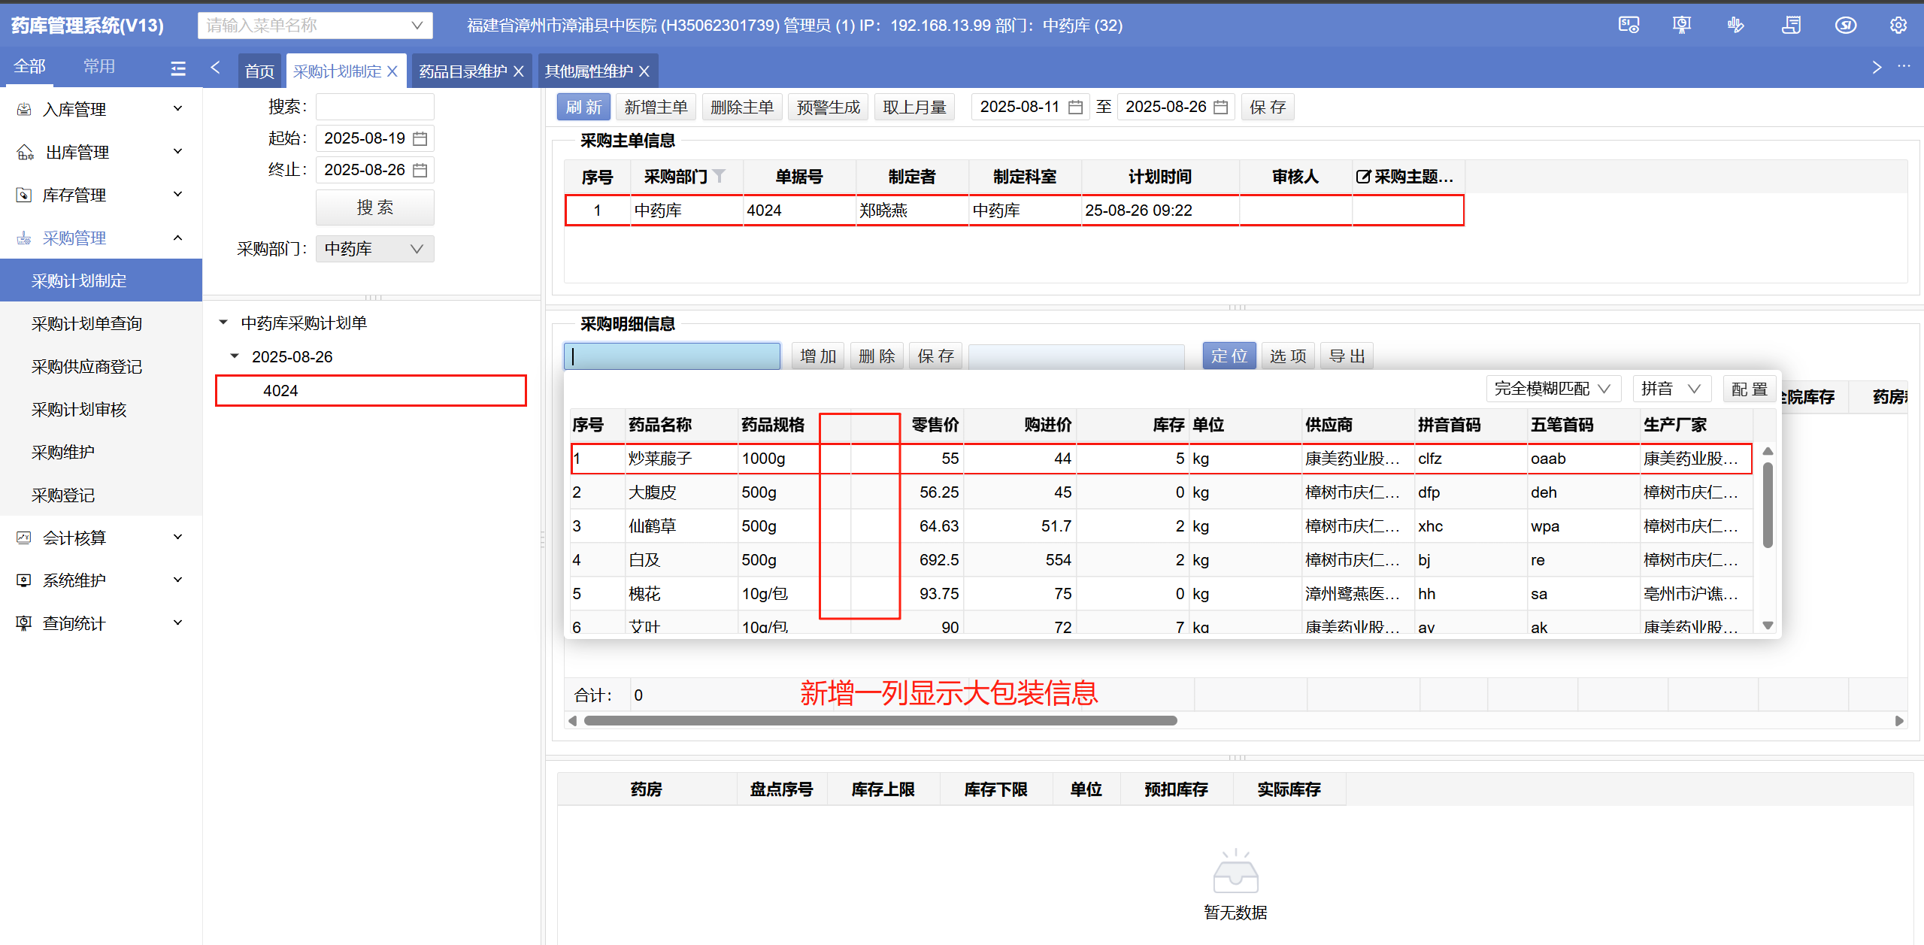Click the settings gear icon in header
Image resolution: width=1924 pixels, height=945 pixels.
(1898, 26)
